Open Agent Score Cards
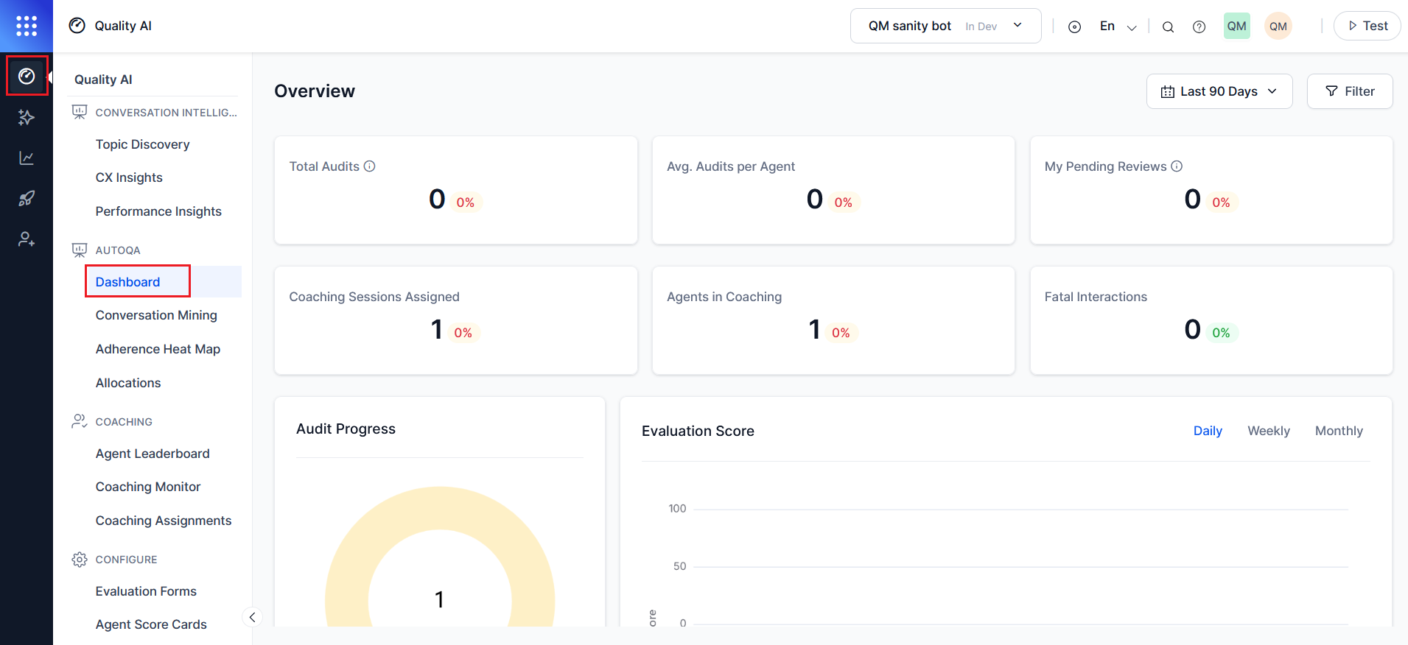The height and width of the screenshot is (645, 1408). click(x=151, y=624)
